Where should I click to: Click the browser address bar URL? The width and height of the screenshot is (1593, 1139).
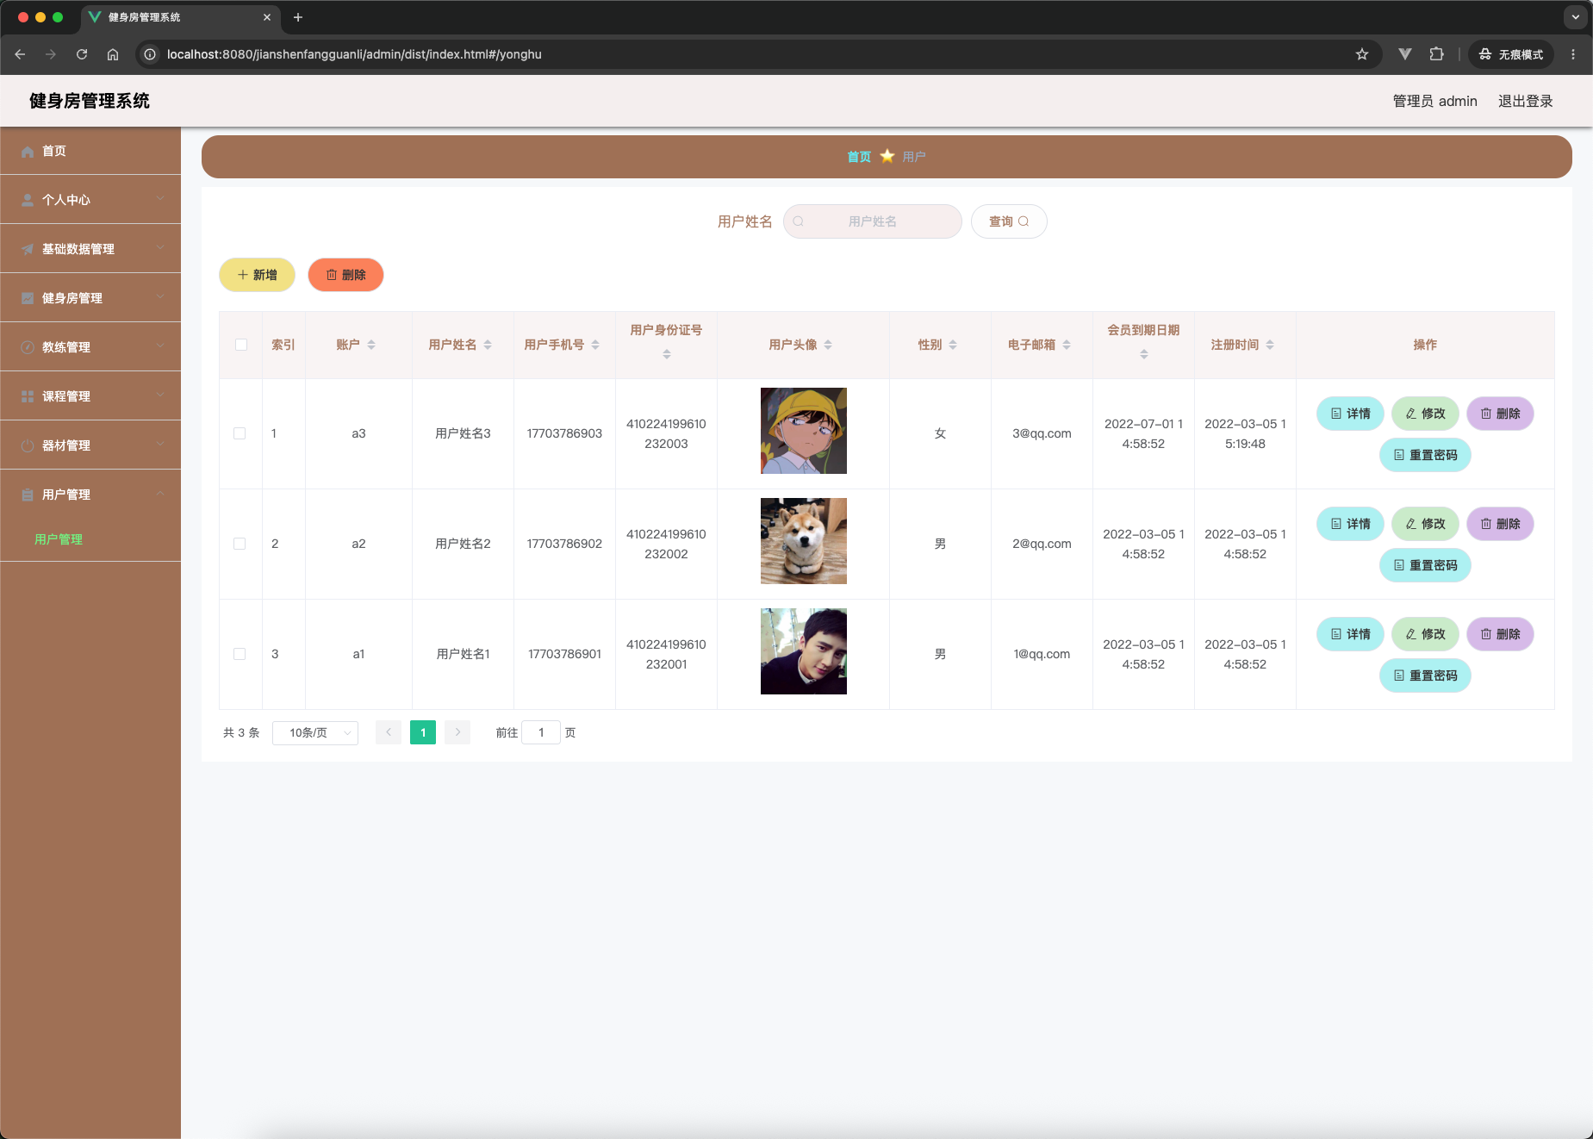(354, 54)
